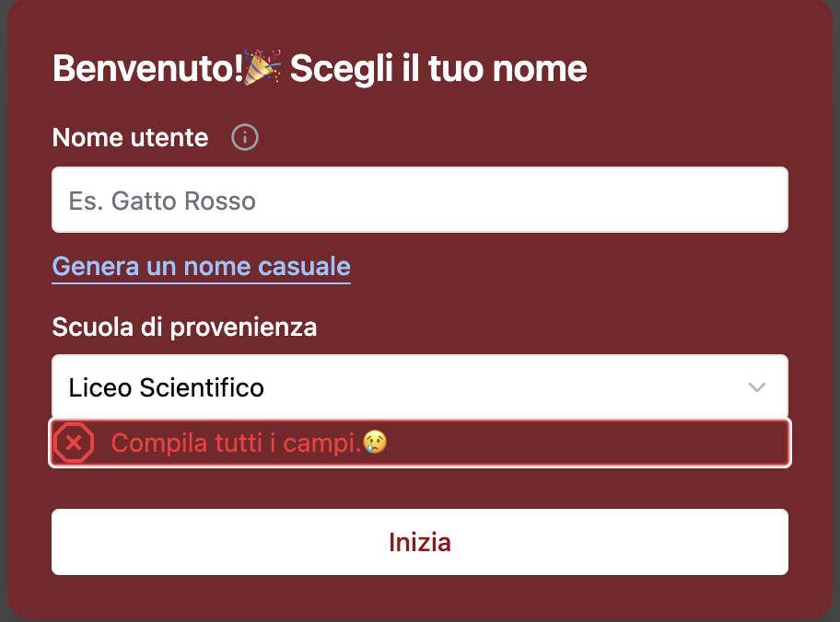Click the 'Scegli il tuo nome' heading text
840x622 pixels.
pos(438,69)
